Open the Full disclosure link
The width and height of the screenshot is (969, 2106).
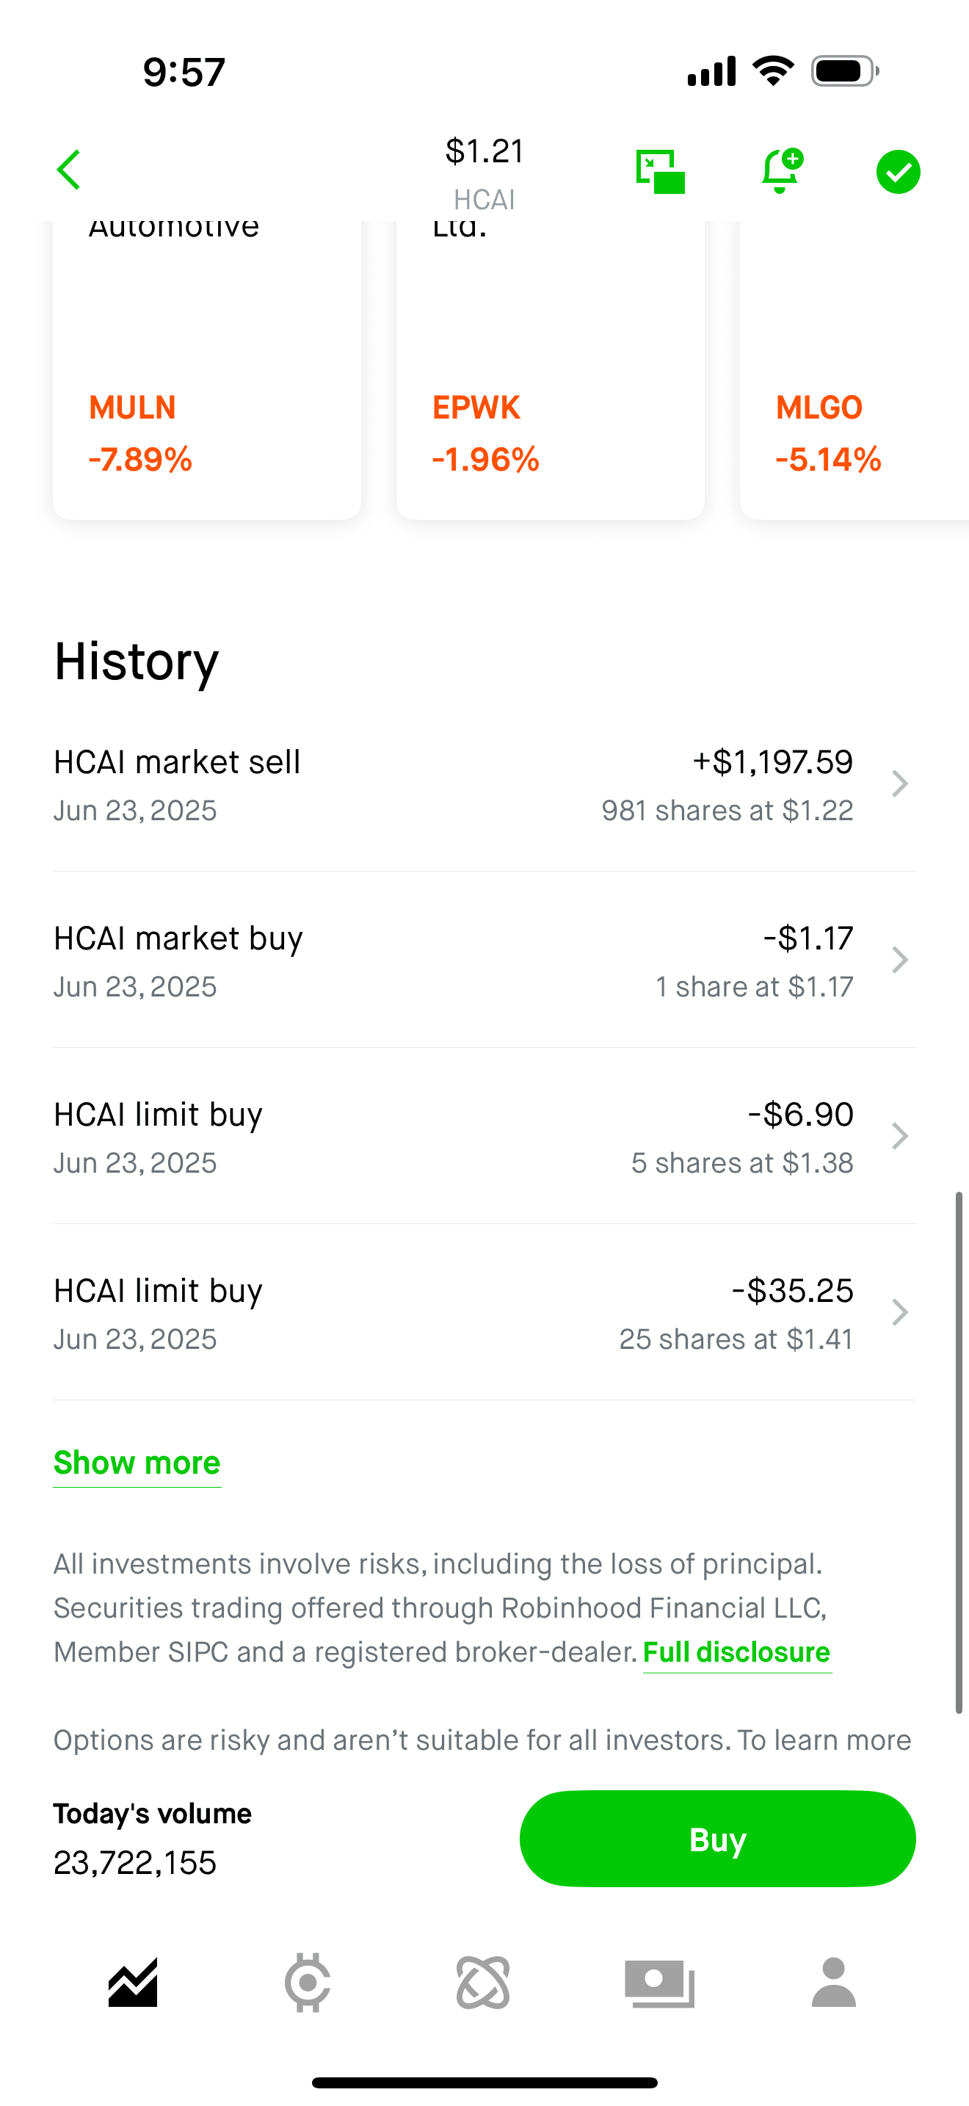tap(736, 1652)
